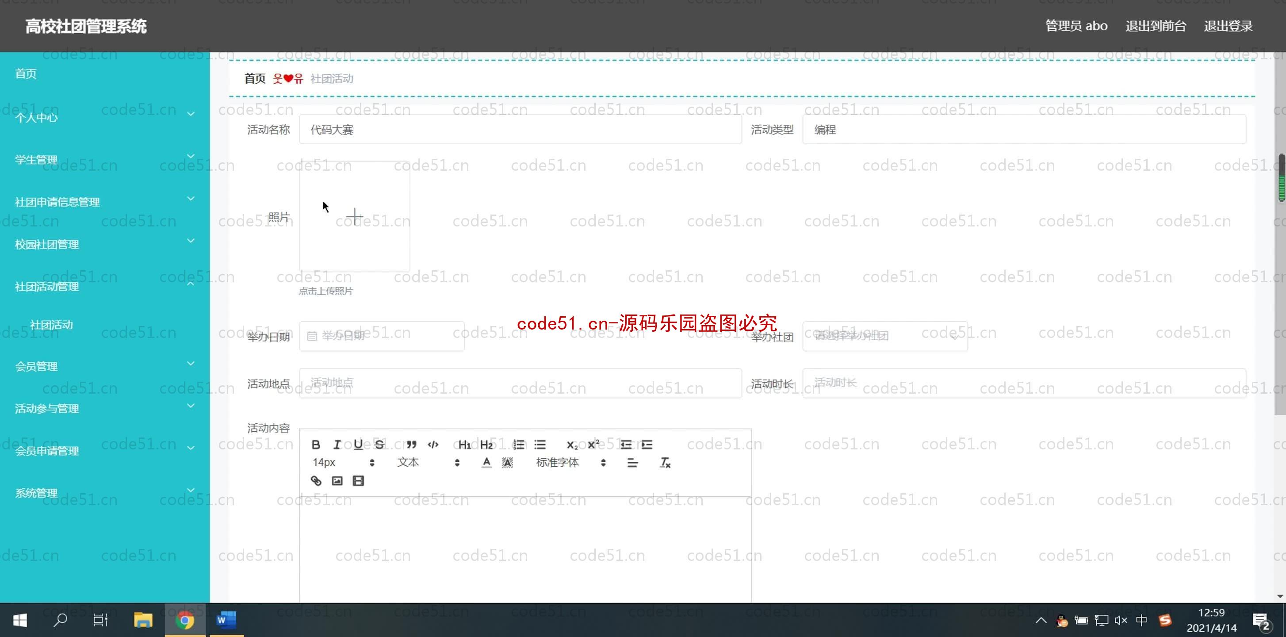Apply H2 heading in editor
1286x637 pixels.
[486, 444]
